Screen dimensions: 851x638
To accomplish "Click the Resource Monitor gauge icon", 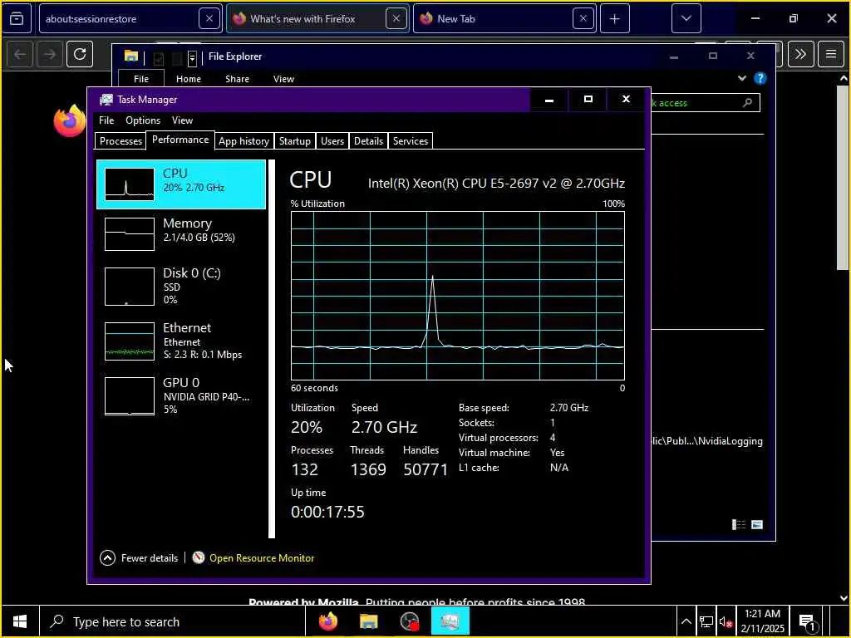I will pos(198,557).
